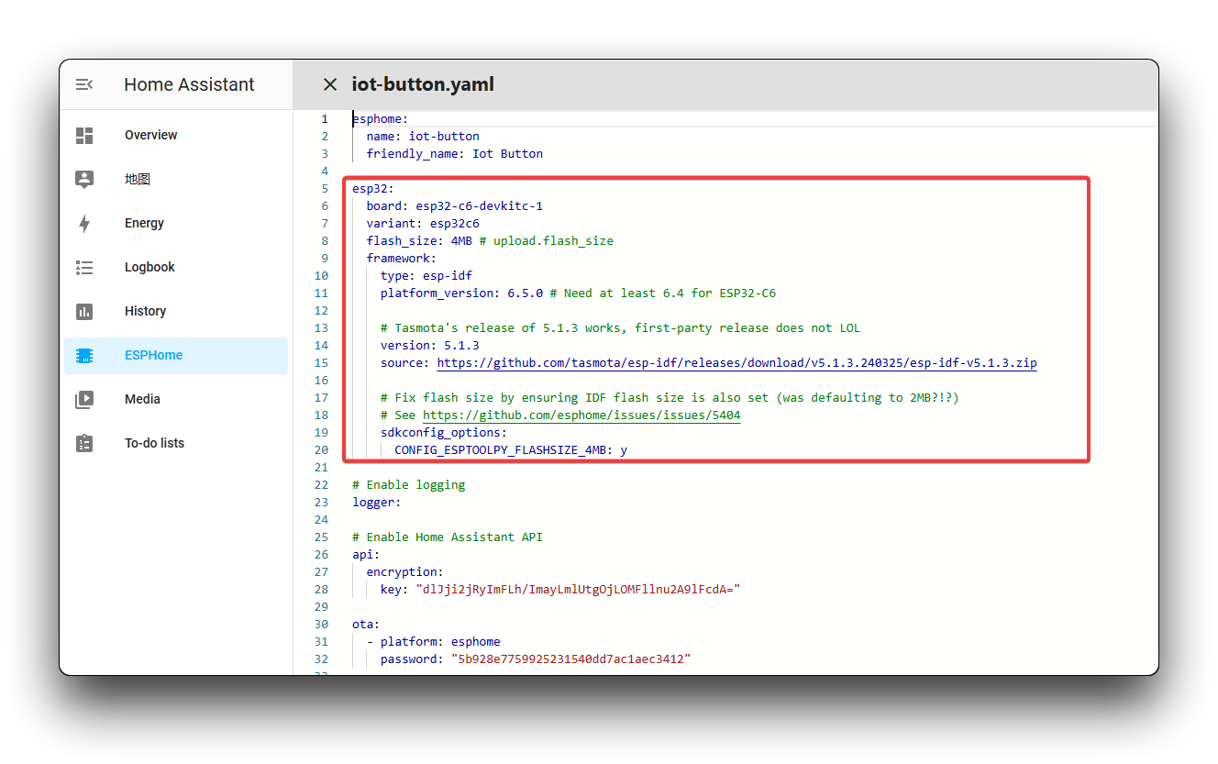The image size is (1218, 764).
Task: Click the '- platform: esphome' line
Action: (x=433, y=641)
